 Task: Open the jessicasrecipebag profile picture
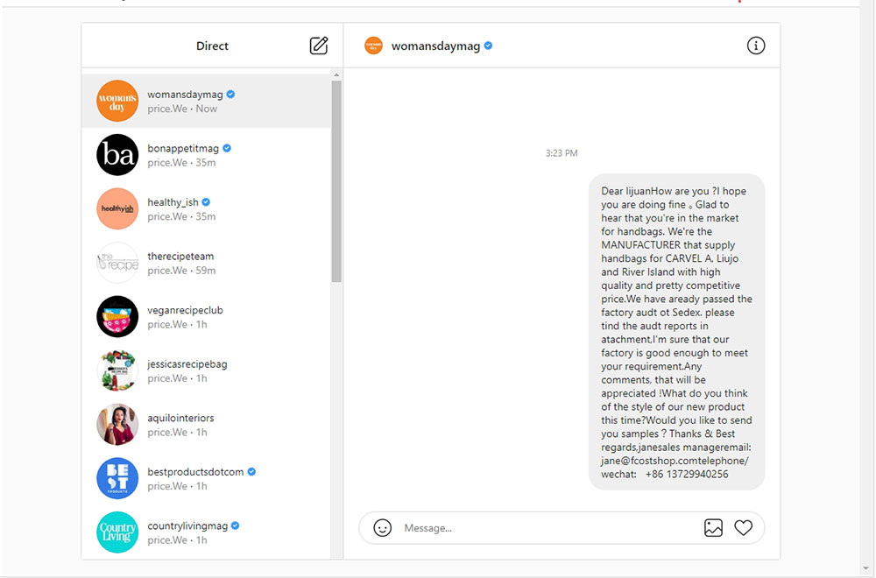(x=117, y=370)
